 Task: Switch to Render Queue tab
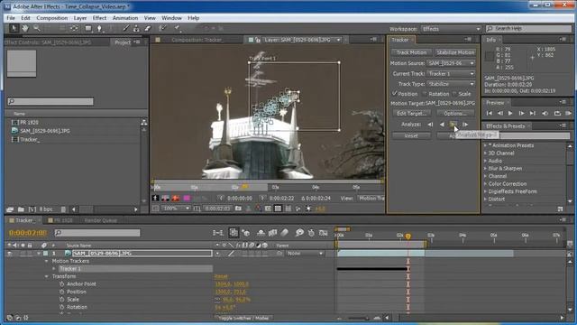click(100, 220)
